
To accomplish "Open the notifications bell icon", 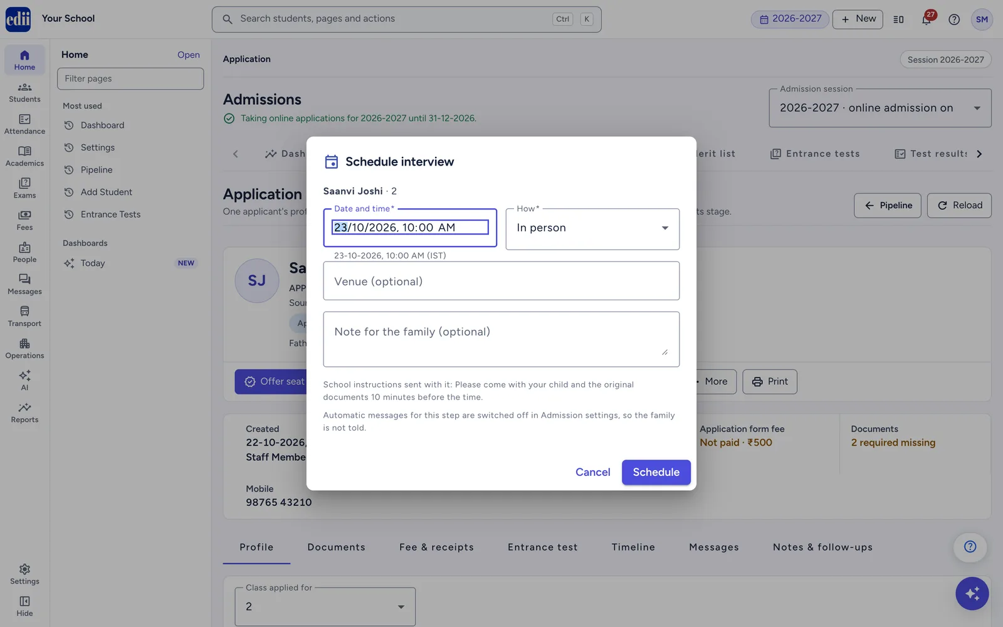I will 927,19.
